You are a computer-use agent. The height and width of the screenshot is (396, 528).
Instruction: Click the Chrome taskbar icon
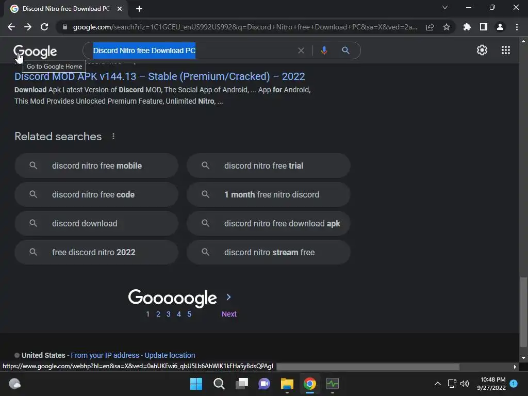(310, 384)
